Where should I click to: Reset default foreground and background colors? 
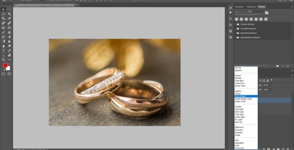(4, 70)
